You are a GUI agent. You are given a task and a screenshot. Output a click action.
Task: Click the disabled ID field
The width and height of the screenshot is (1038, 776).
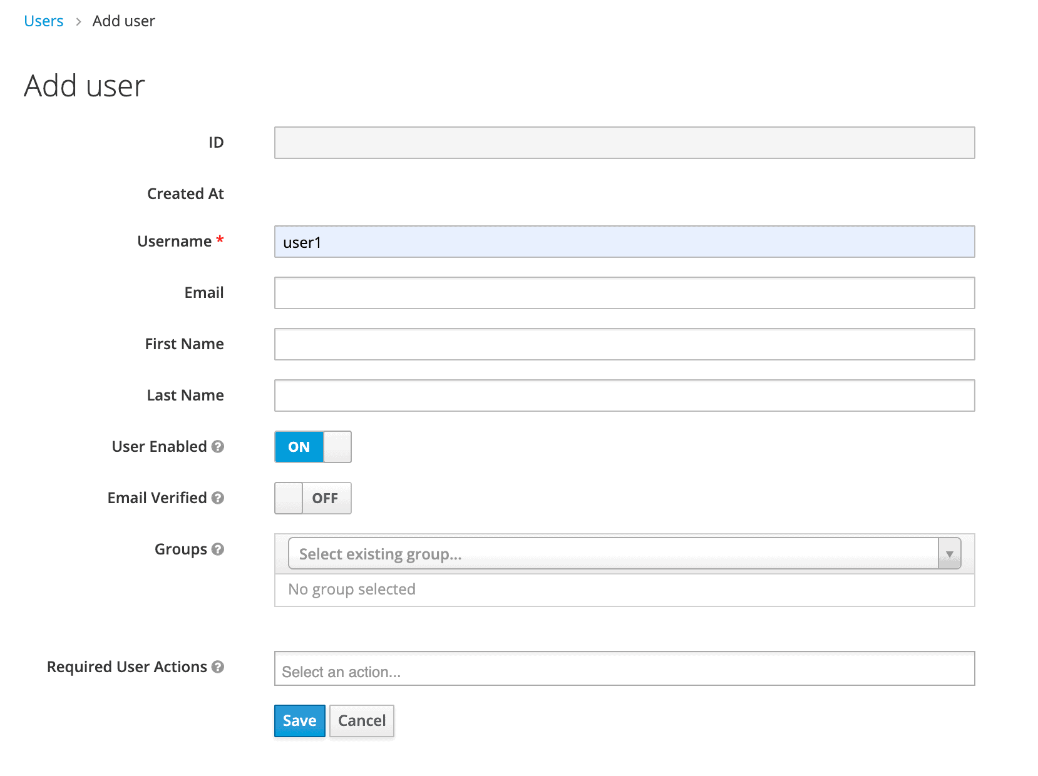tap(624, 143)
